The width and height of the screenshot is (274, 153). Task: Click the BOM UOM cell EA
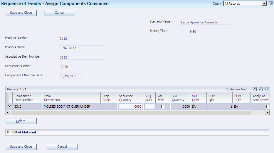242,106
